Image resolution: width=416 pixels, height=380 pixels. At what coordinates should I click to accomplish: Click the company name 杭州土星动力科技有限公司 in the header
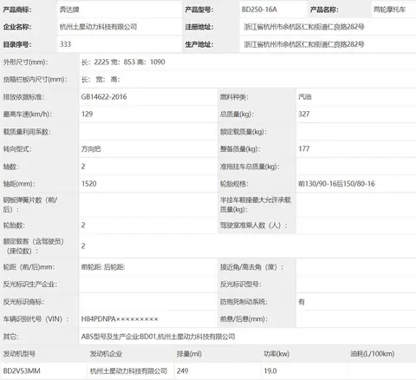(98, 27)
